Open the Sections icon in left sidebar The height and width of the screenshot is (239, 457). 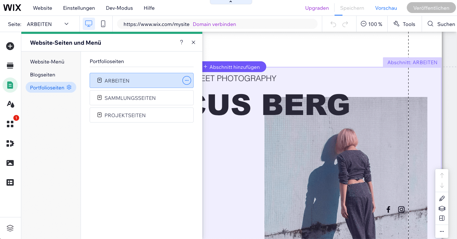[x=10, y=65]
